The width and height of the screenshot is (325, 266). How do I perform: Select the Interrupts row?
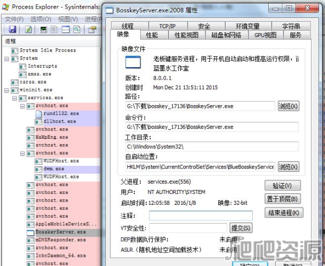(x=38, y=66)
